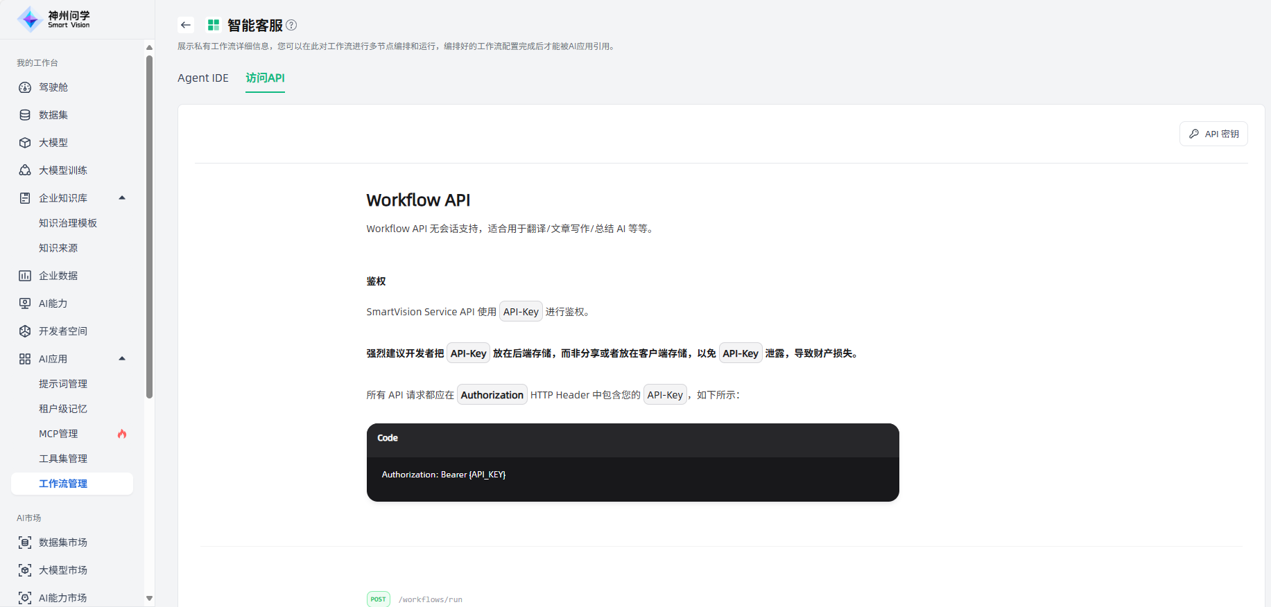Click the 大模型训练 icon
The height and width of the screenshot is (607, 1271).
click(25, 170)
